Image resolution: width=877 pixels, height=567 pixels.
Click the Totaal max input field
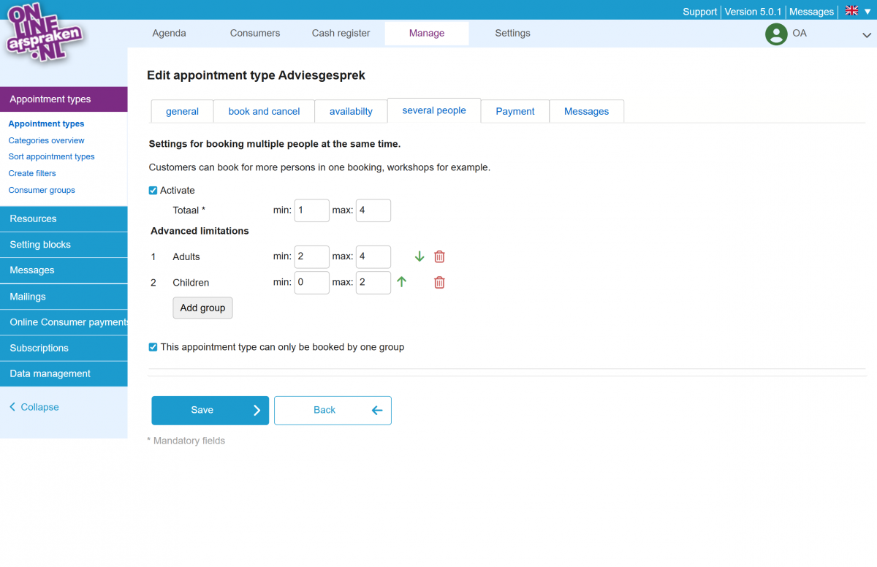point(373,210)
